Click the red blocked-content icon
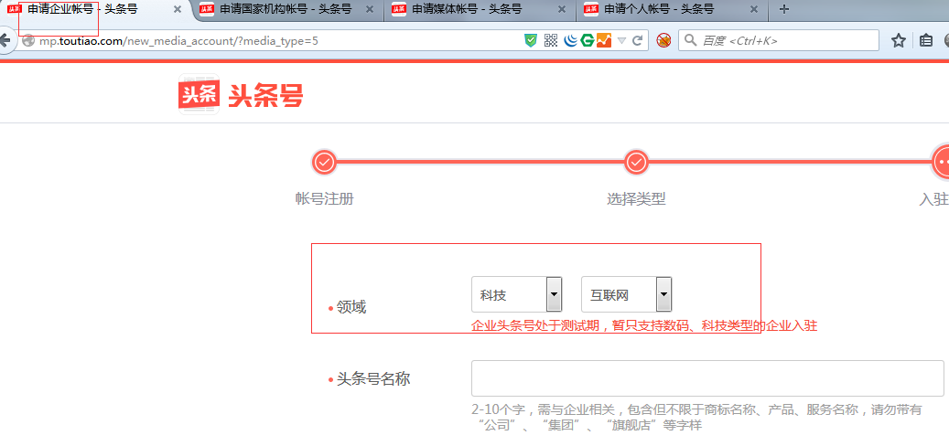This screenshot has width=949, height=446. pos(664,40)
